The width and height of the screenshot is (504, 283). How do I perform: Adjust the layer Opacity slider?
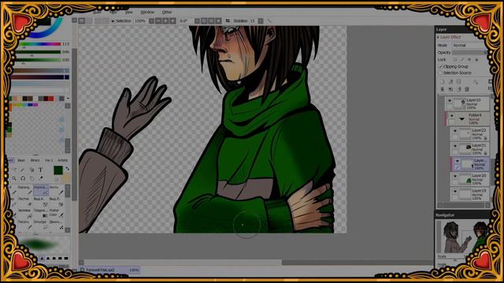click(x=469, y=53)
